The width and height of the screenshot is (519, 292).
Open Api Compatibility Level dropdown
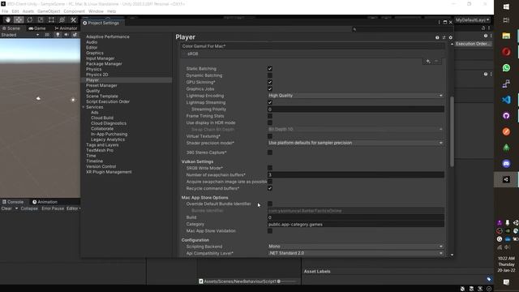coord(355,253)
